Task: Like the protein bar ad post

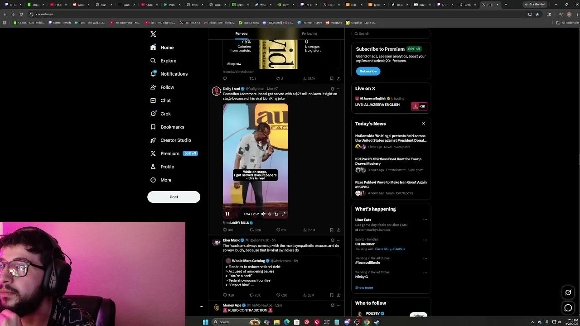Action: coord(280,79)
